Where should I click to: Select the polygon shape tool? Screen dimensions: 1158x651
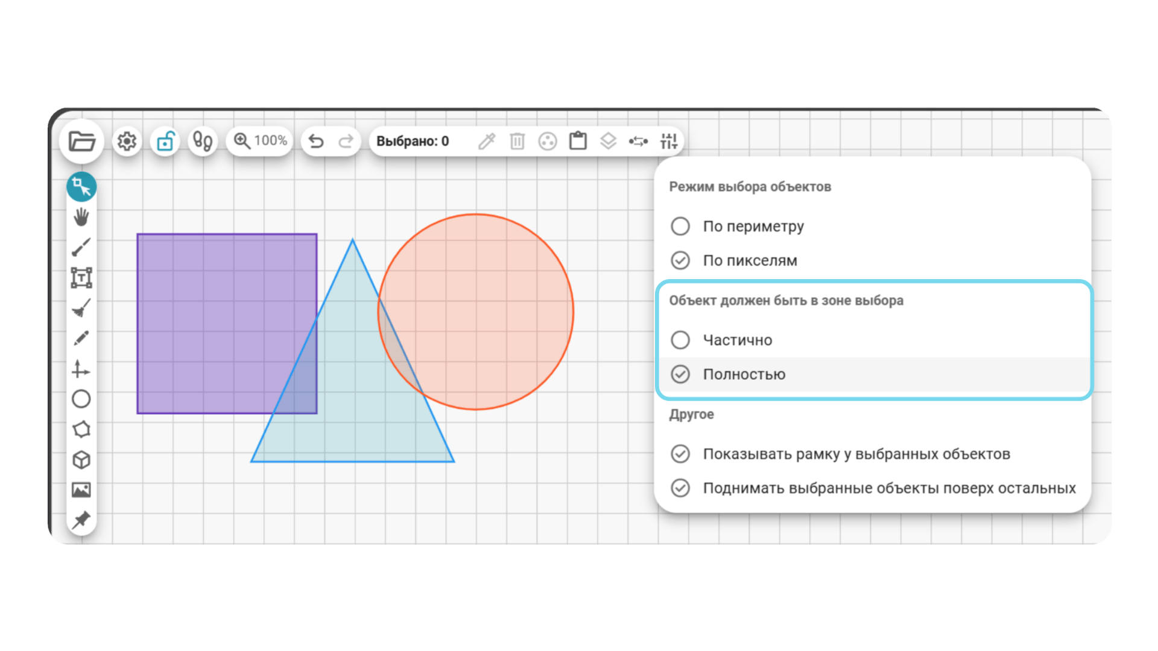[x=81, y=429]
